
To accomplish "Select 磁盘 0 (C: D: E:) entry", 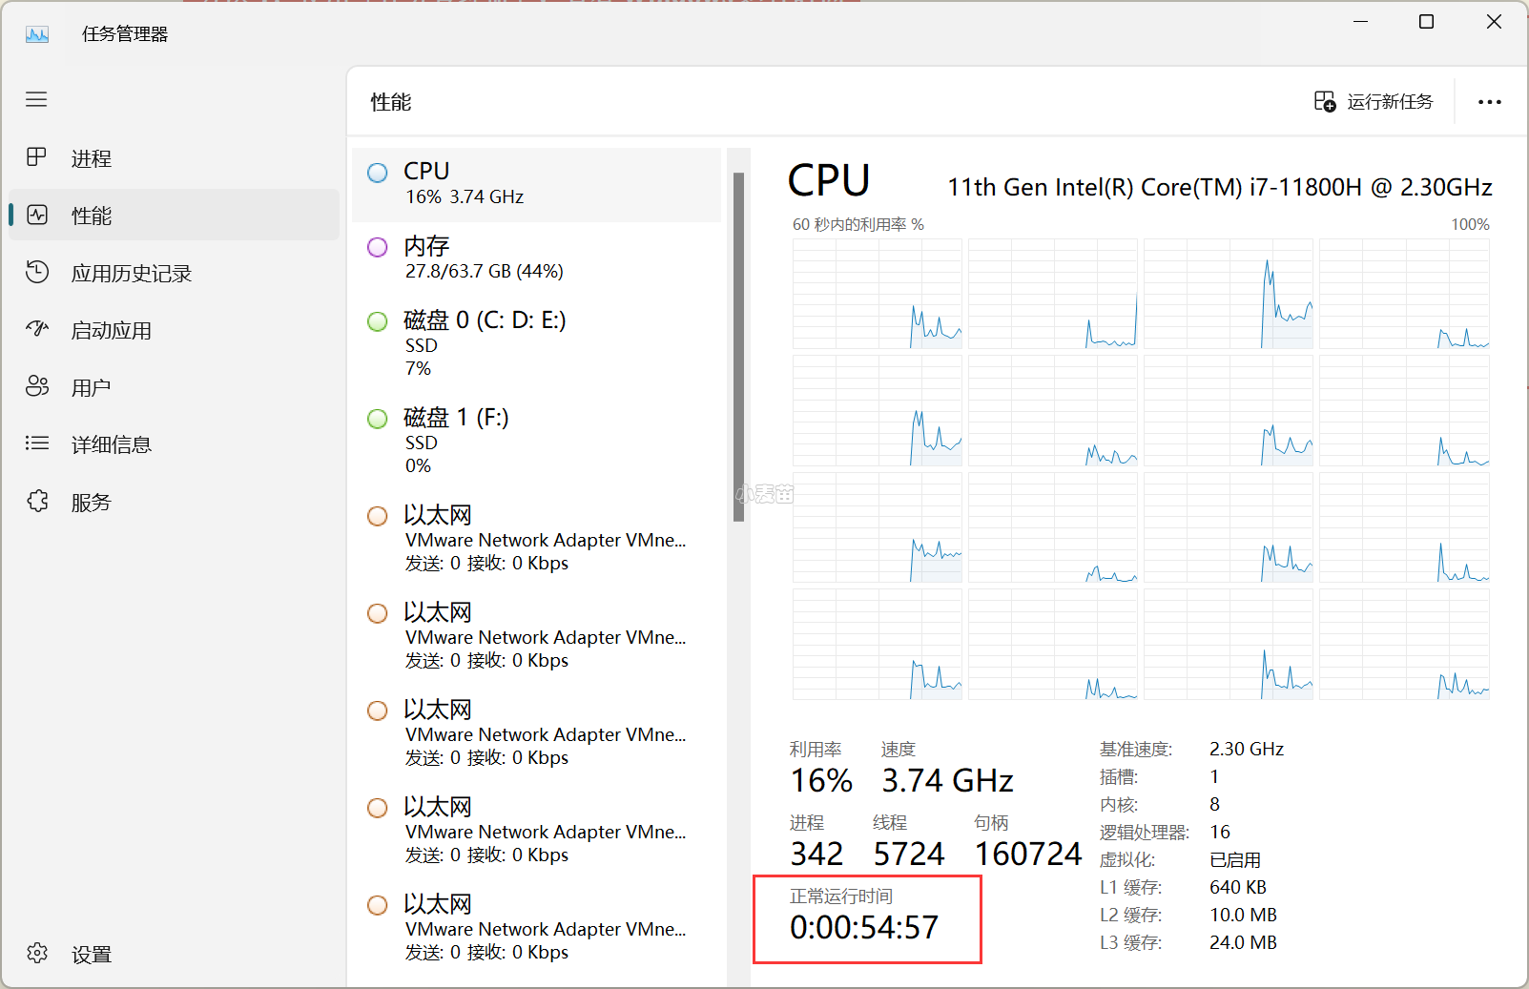I will (x=536, y=343).
